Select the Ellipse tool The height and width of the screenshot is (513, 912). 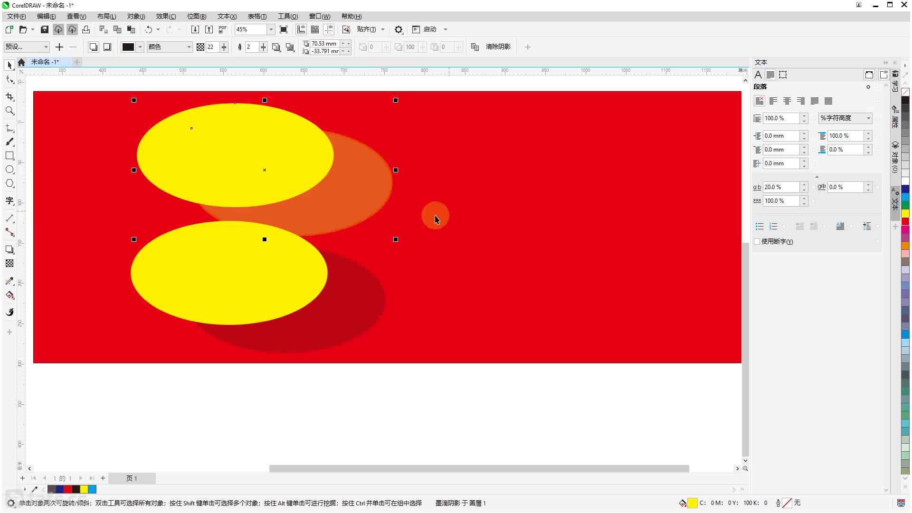click(9, 170)
